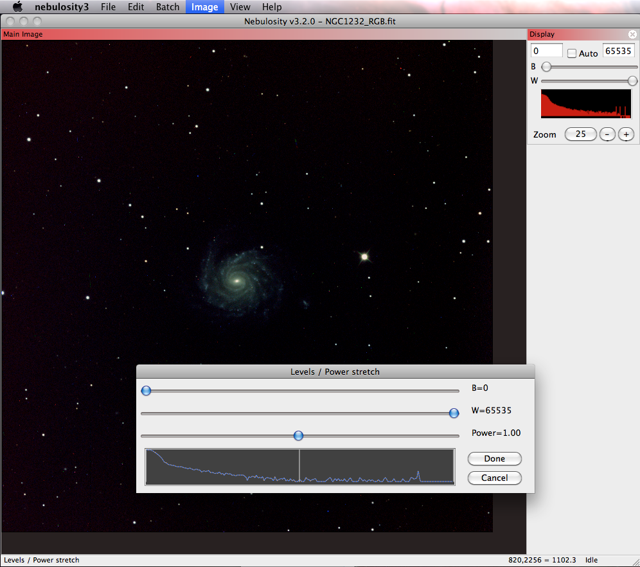Open the File menu
Viewport: 640px width, 567px height.
(x=108, y=7)
